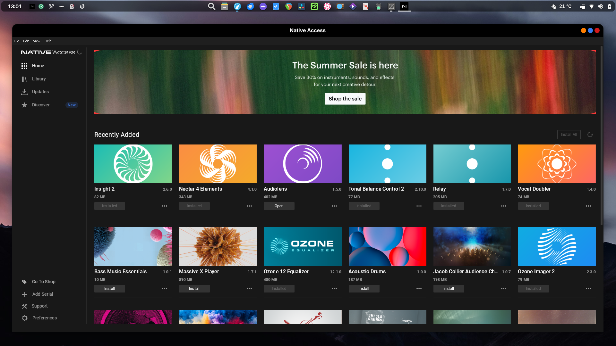Click Installed button under Ozone 12 Equalizer
The width and height of the screenshot is (616, 346).
pyautogui.click(x=279, y=289)
